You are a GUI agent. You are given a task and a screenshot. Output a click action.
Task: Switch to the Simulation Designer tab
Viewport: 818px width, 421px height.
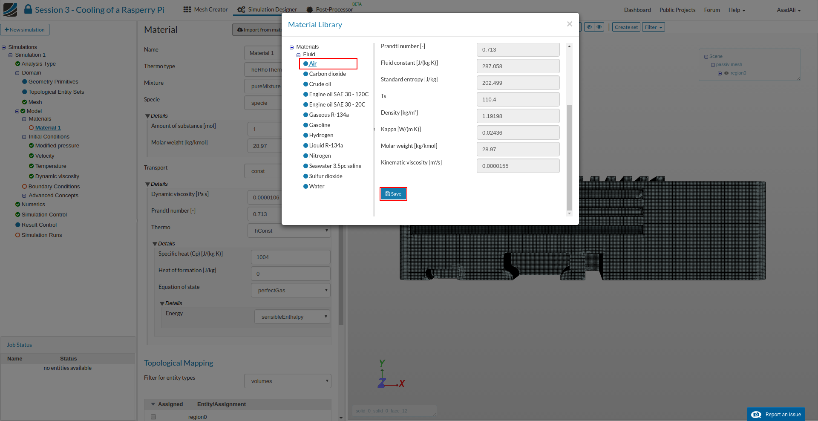pyautogui.click(x=267, y=9)
